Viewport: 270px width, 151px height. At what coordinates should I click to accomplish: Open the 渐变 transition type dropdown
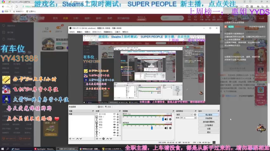184,115
